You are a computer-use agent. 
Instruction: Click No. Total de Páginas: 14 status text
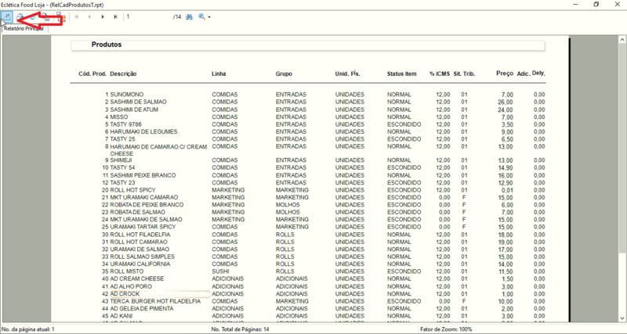click(240, 329)
